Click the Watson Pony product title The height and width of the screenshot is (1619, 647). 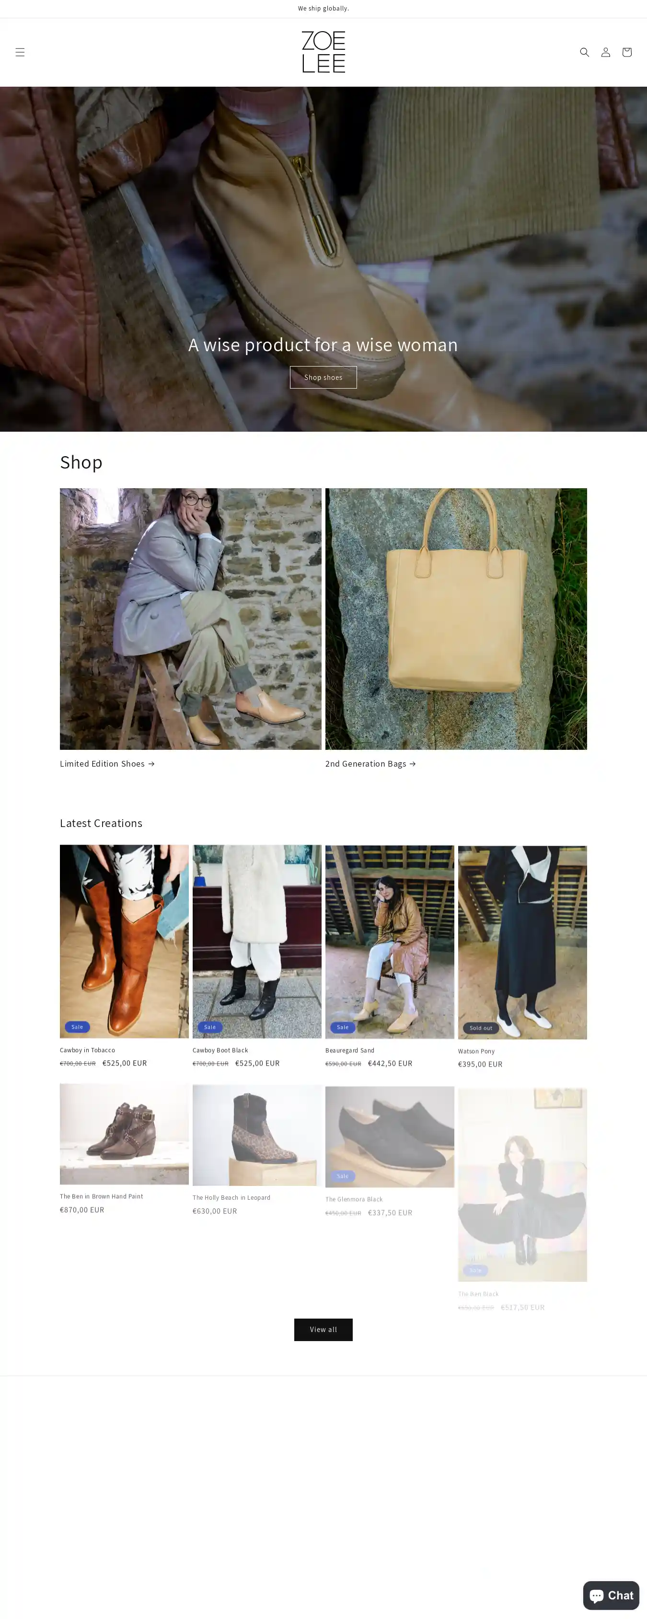click(x=476, y=1051)
